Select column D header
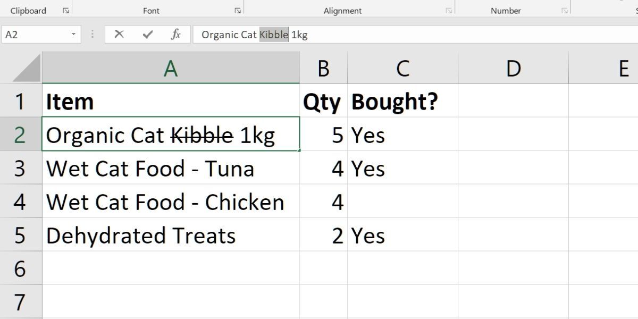Image resolution: width=638 pixels, height=319 pixels. [x=513, y=69]
